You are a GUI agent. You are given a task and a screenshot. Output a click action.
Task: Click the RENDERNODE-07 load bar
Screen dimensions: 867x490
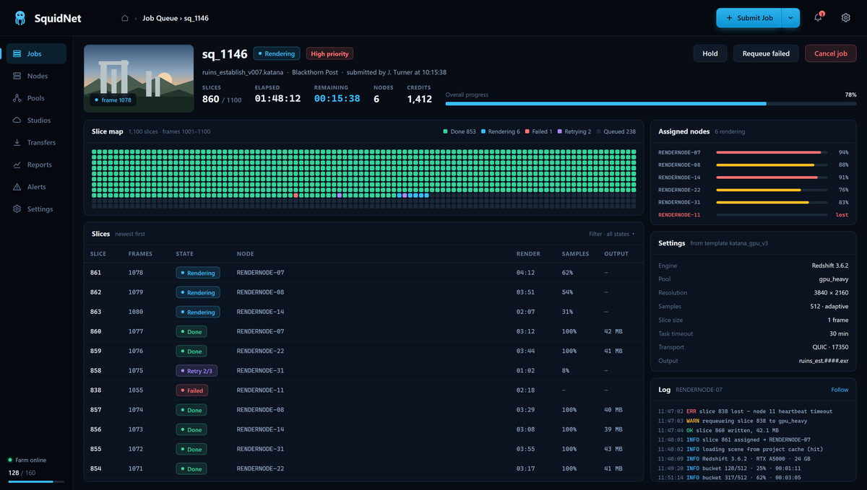[772, 152]
